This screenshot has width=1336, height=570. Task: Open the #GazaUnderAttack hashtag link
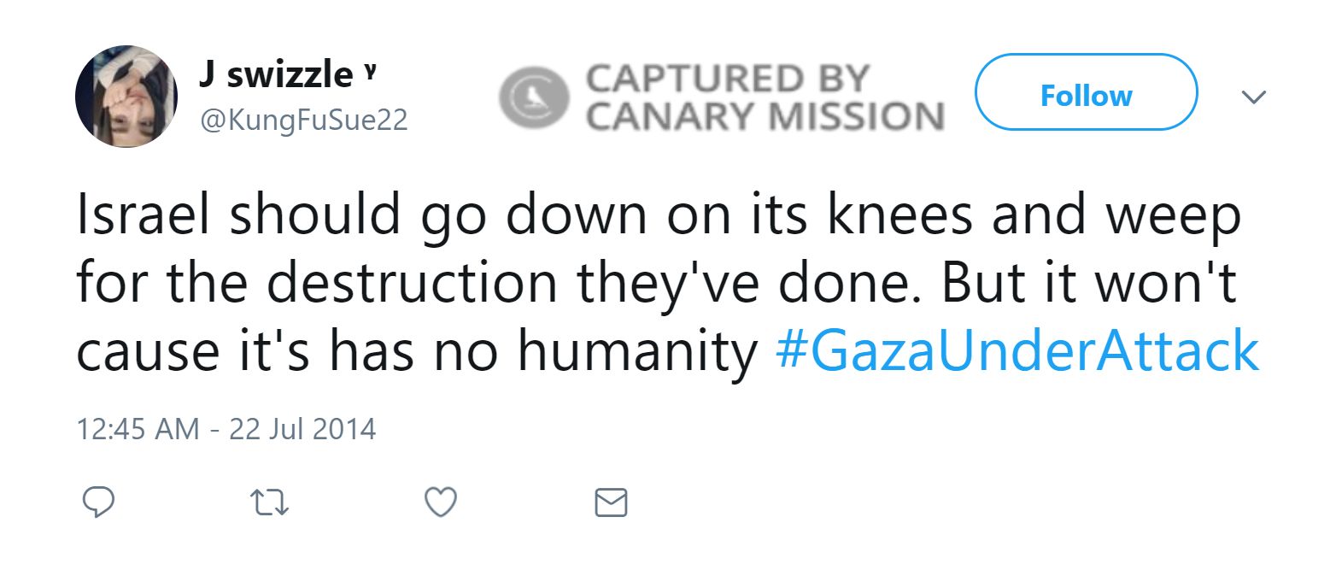1017,351
